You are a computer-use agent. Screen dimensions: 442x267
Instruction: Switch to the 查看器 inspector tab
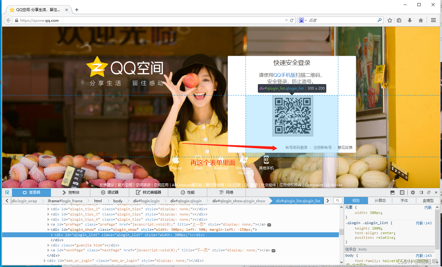pyautogui.click(x=31, y=192)
